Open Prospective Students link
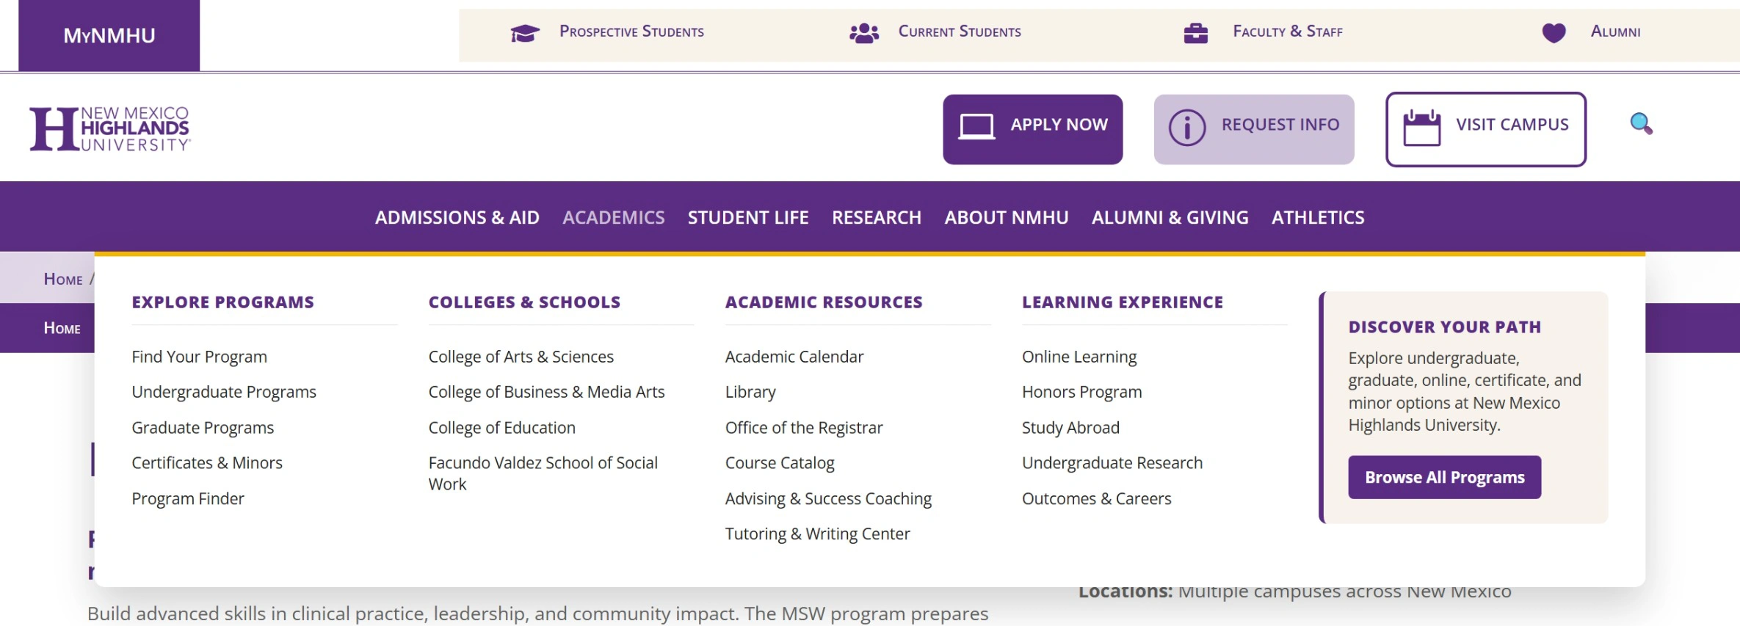 pyautogui.click(x=631, y=32)
